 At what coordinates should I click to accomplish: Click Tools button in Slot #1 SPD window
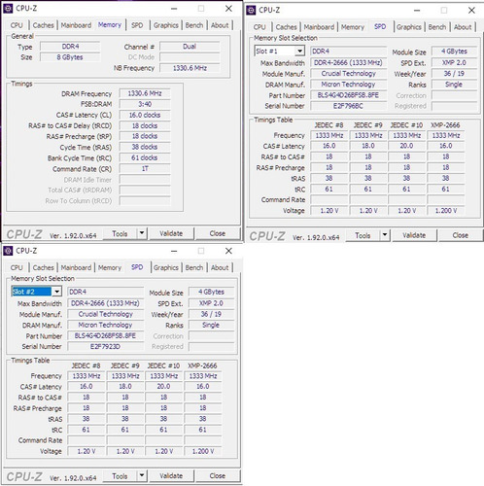click(363, 235)
